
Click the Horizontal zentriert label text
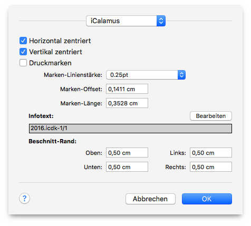[60, 41]
